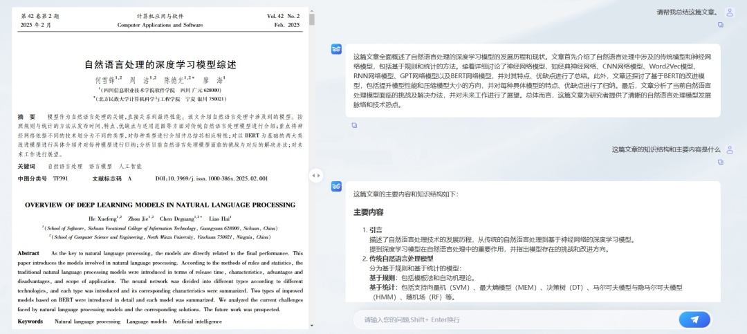Click the send message paper plane button
The width and height of the screenshot is (747, 334).
[x=694, y=319]
